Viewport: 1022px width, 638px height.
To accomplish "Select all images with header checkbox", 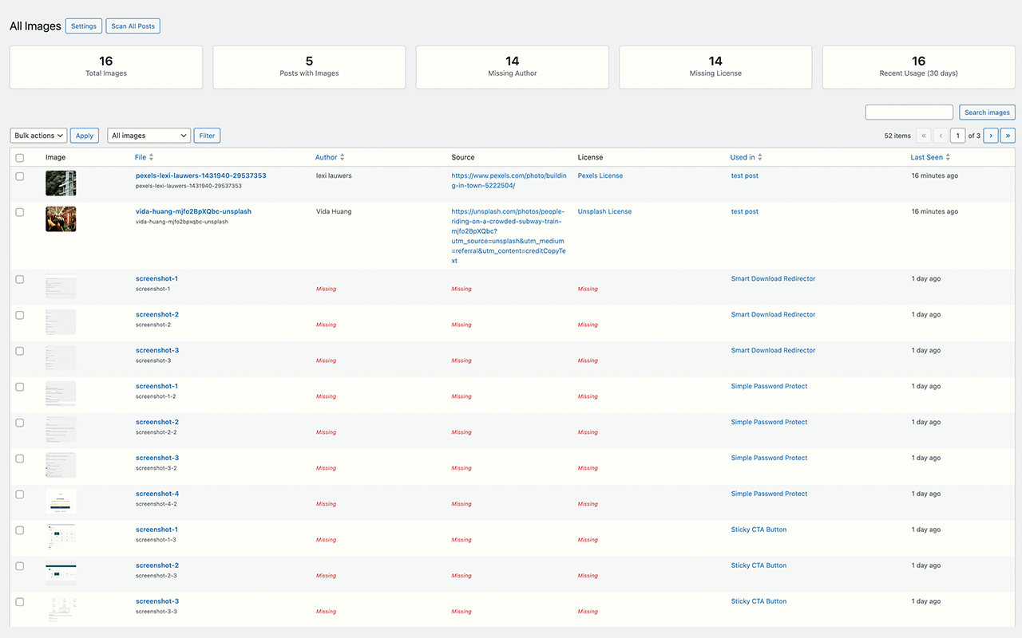I will (19, 157).
